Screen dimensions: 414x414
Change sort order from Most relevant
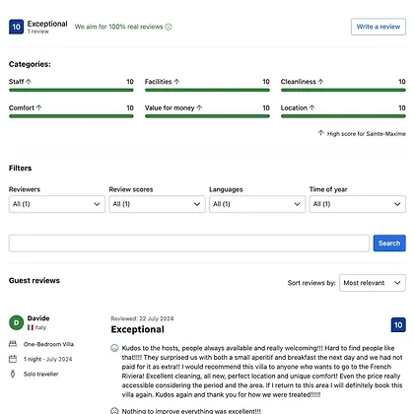tap(373, 283)
